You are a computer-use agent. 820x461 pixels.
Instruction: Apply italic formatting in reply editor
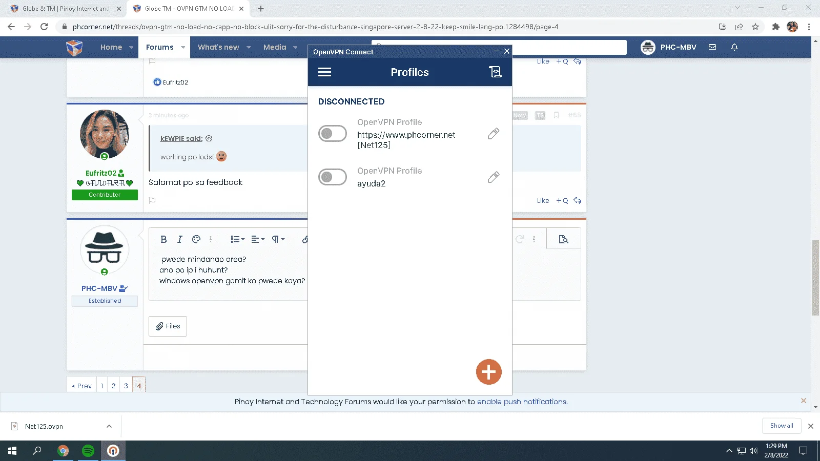(180, 239)
